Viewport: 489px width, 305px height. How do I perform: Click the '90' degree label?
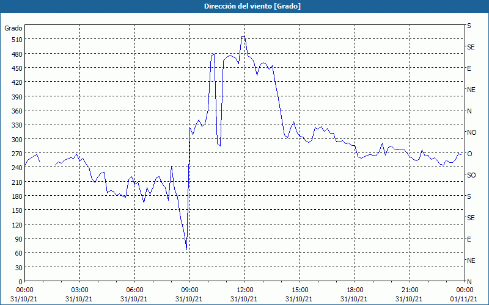tap(19, 239)
